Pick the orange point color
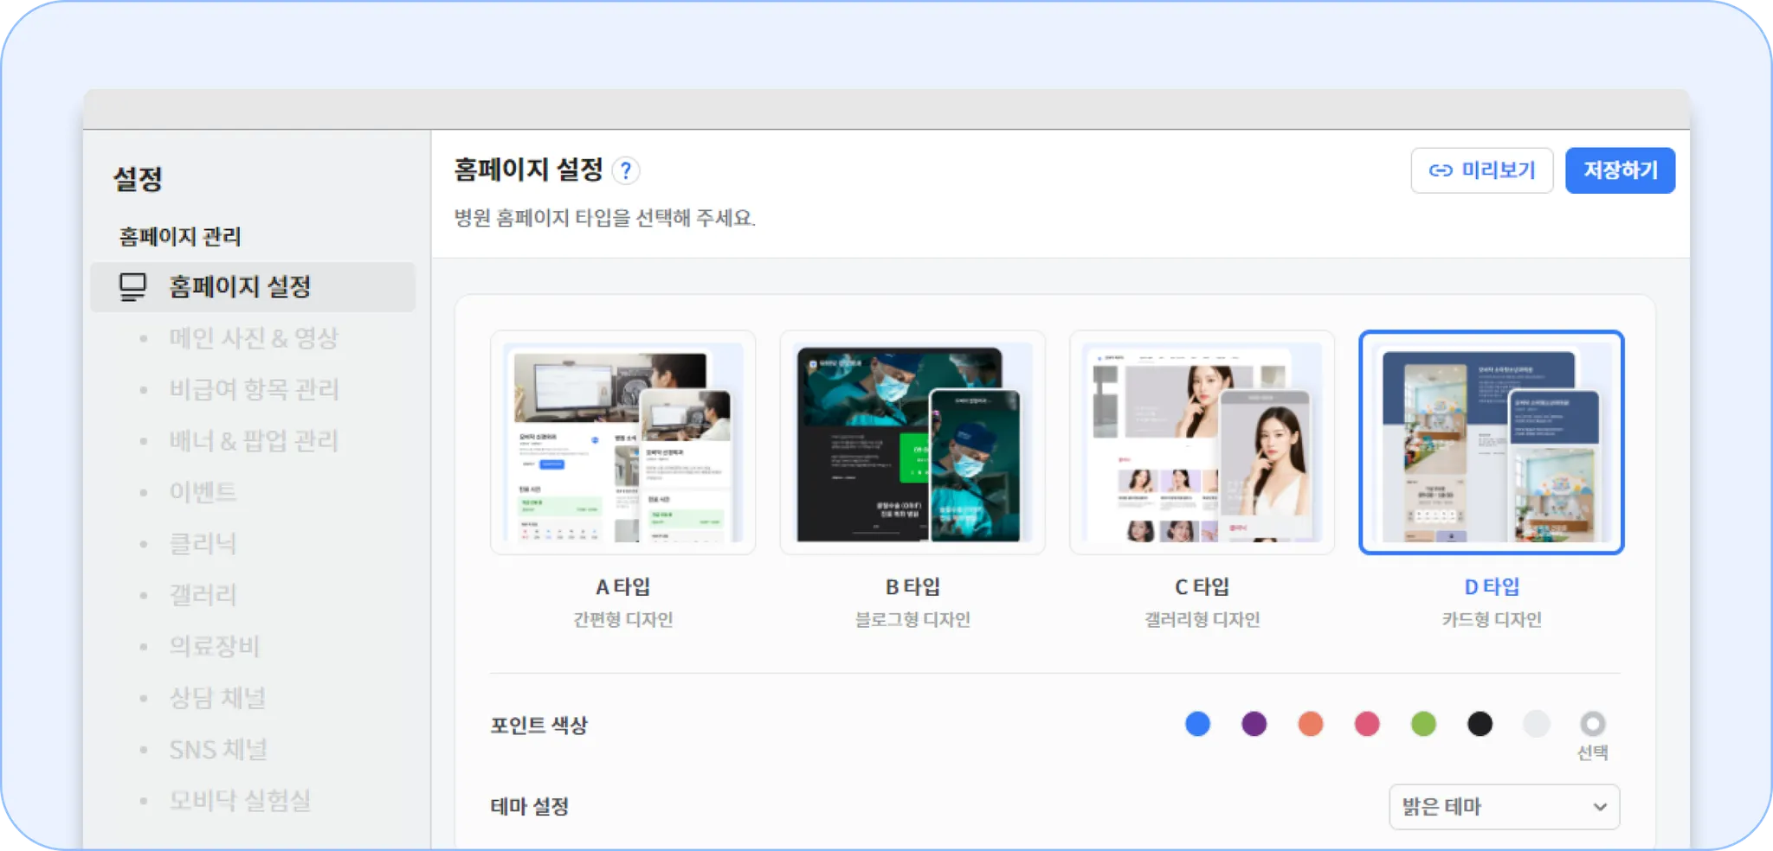This screenshot has height=851, width=1773. pyautogui.click(x=1311, y=724)
